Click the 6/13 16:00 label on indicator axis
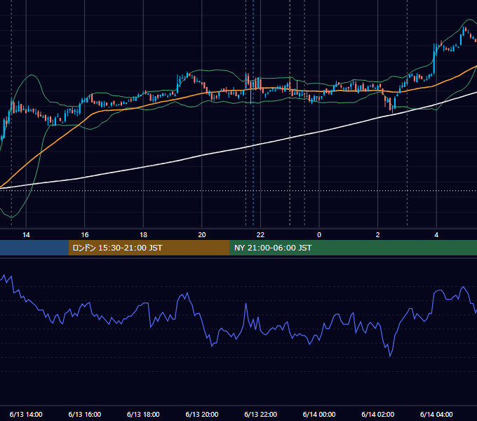The image size is (477, 421). (x=85, y=414)
